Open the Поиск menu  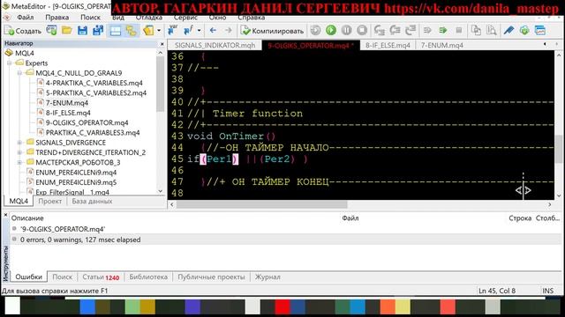click(90, 18)
